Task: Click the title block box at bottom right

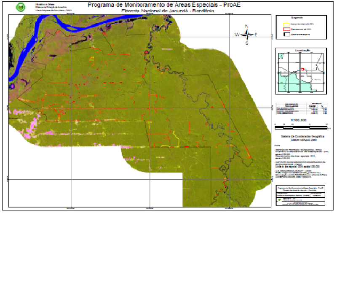Action: pos(301,195)
